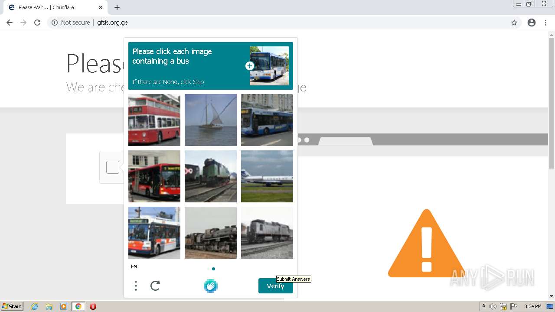Screen dimensions: 555x312
Task: Select the black steam locomotive image
Action: [x=211, y=233]
